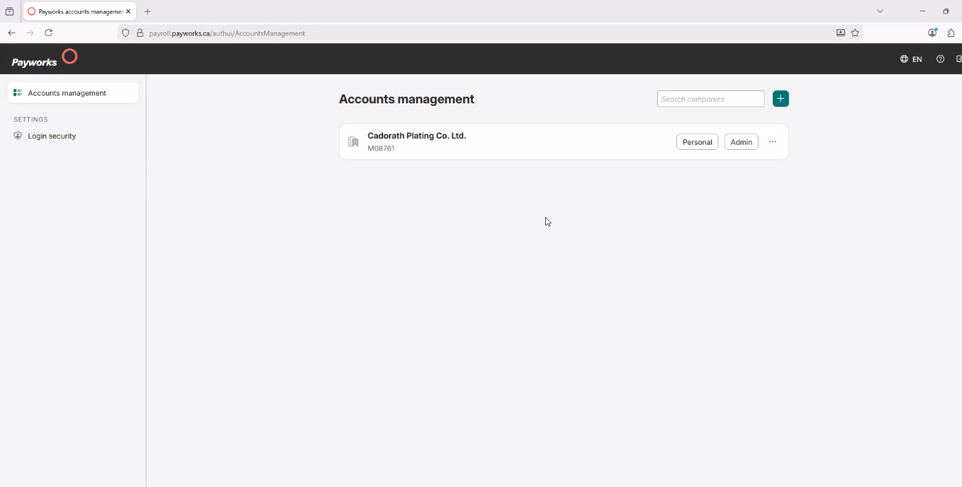The height and width of the screenshot is (487, 962).
Task: Click the sign out icon in header
Action: [959, 59]
